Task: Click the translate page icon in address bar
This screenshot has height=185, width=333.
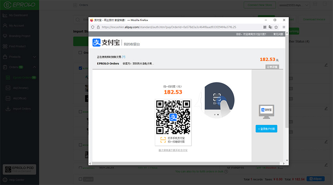Action: coord(270,27)
